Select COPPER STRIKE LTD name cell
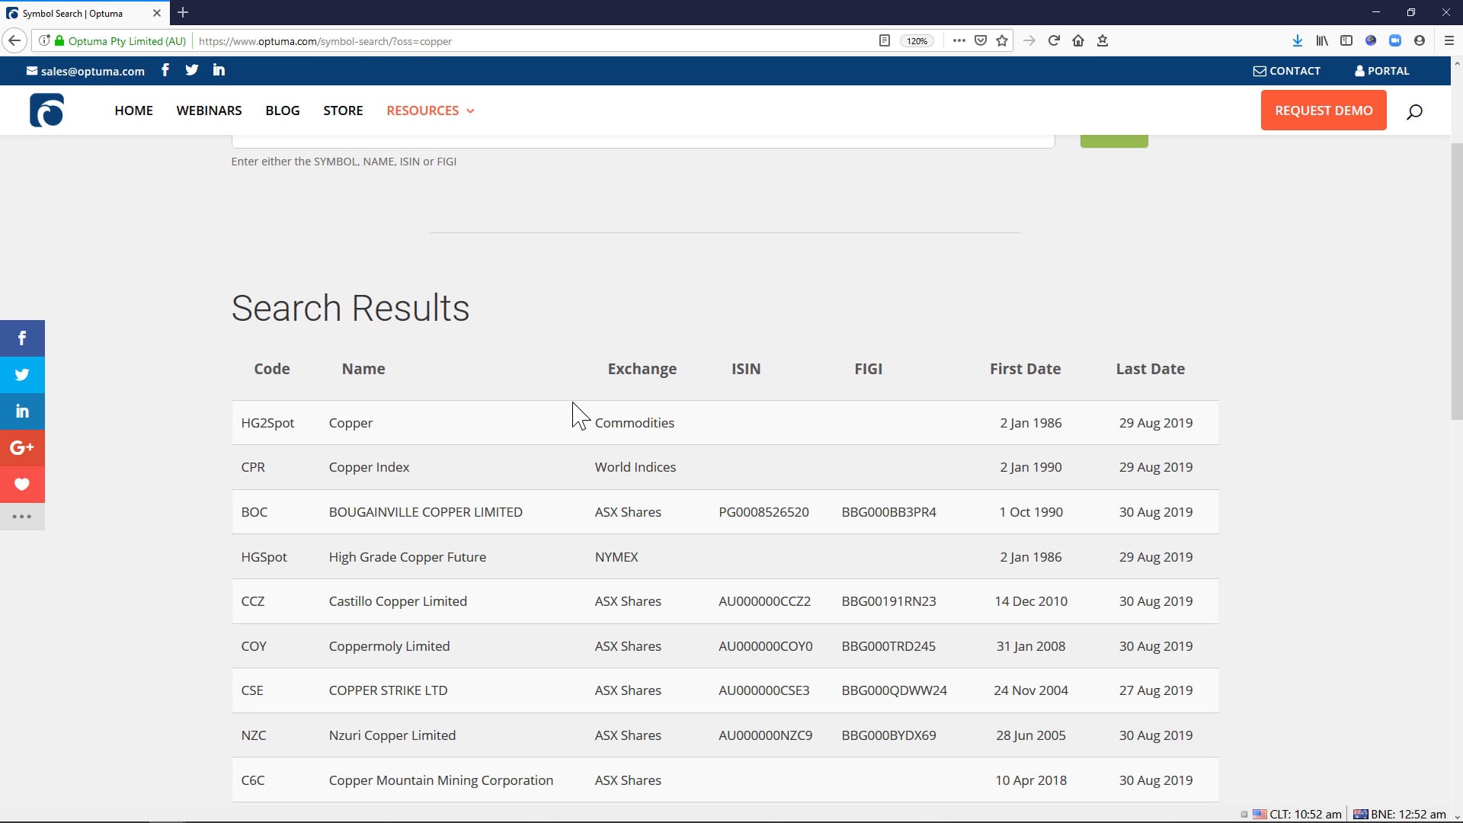The image size is (1463, 823). 388,690
